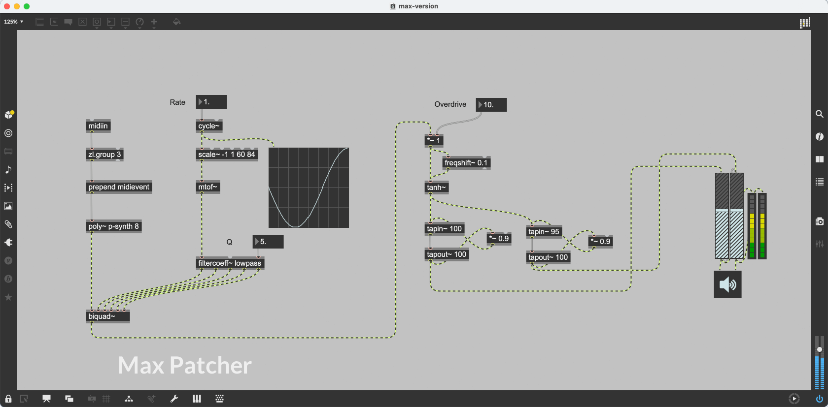Toggle the patcher lock icon
This screenshot has width=828, height=407.
click(x=8, y=399)
